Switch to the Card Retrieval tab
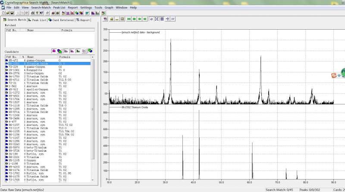Image resolution: width=345 pixels, height=192 pixels. click(61, 20)
